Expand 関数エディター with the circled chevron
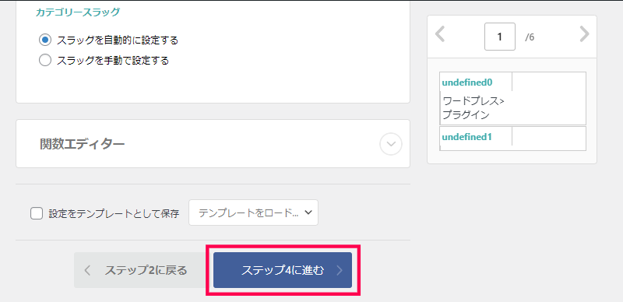The width and height of the screenshot is (623, 302). pyautogui.click(x=391, y=144)
